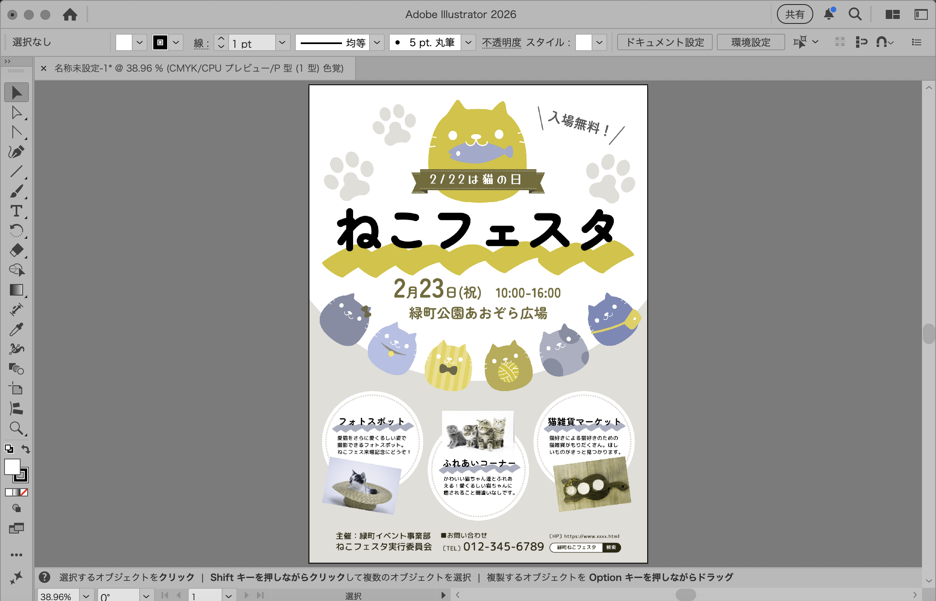The height and width of the screenshot is (601, 936).
Task: Select the Direct Selection tool
Action: [16, 112]
